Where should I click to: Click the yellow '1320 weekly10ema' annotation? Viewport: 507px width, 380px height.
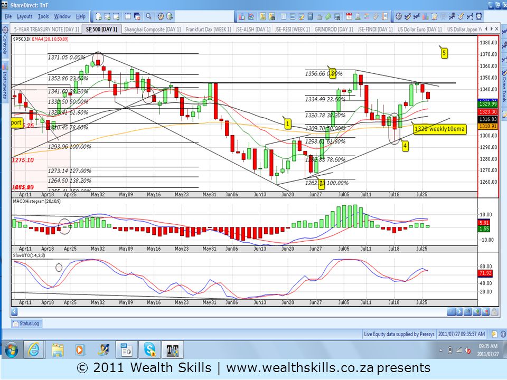(x=440, y=129)
